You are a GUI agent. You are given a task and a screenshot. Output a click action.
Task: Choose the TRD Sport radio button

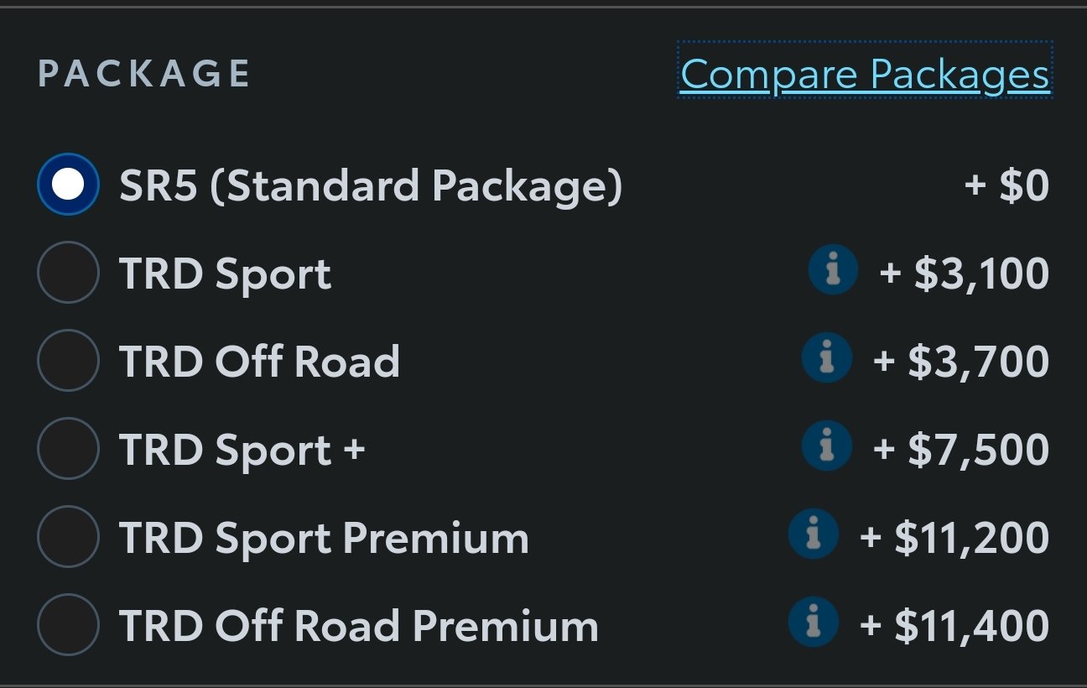click(x=69, y=272)
